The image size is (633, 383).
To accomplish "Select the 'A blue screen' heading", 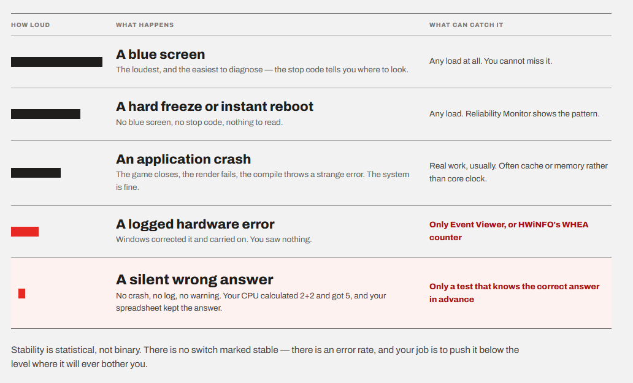I will pos(160,55).
